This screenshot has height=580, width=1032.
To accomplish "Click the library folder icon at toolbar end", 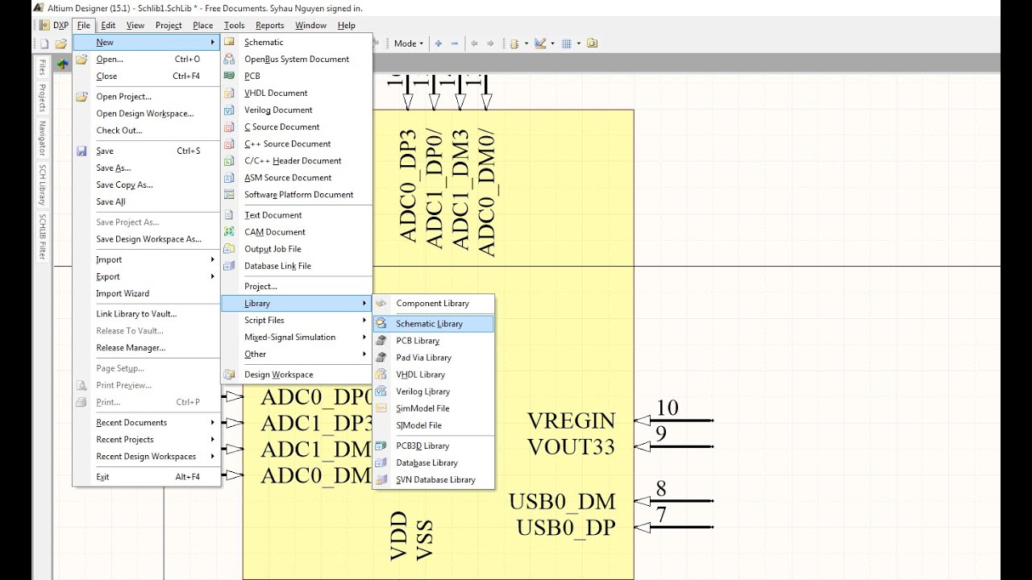I will 593,43.
